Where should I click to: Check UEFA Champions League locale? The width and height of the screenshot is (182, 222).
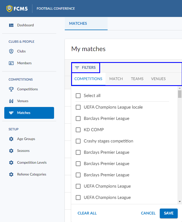click(x=78, y=107)
